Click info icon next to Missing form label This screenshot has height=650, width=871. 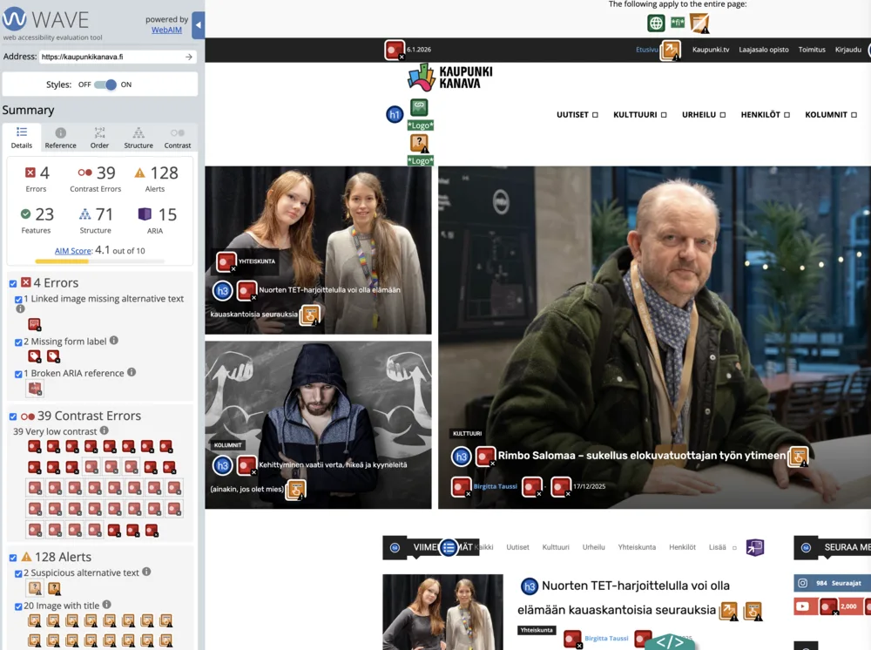pos(114,341)
